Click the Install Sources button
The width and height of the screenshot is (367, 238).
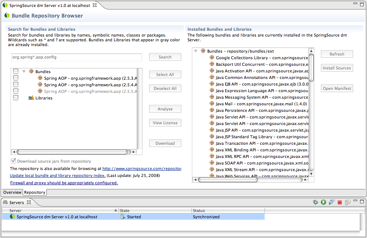pyautogui.click(x=337, y=68)
